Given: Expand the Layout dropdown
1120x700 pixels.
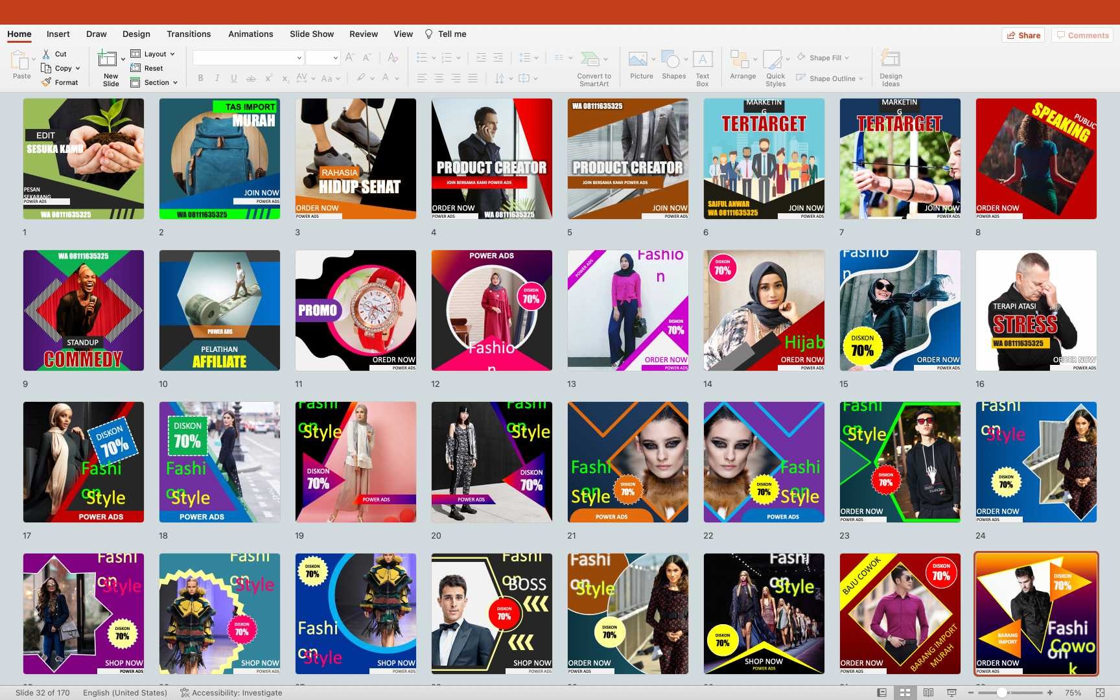Looking at the screenshot, I should pyautogui.click(x=154, y=54).
